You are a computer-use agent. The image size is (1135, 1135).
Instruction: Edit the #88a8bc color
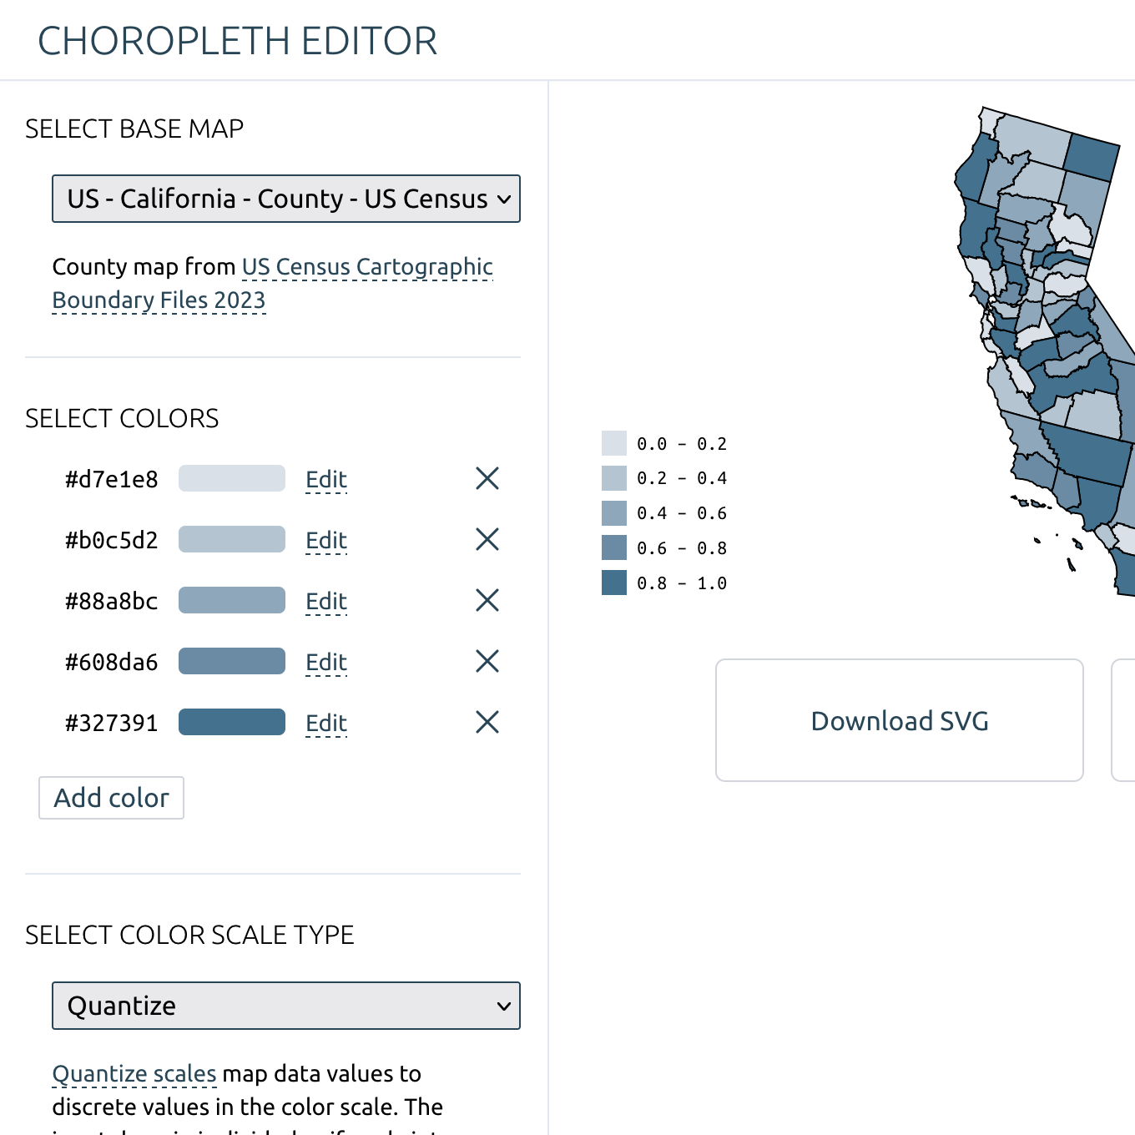click(325, 601)
